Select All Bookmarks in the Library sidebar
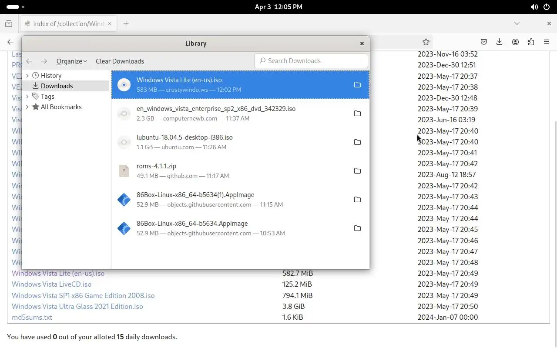 (65, 107)
